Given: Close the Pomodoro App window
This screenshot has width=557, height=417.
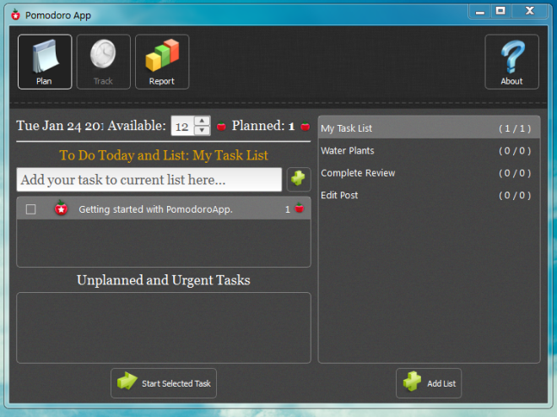Looking at the screenshot, I should tap(530, 11).
